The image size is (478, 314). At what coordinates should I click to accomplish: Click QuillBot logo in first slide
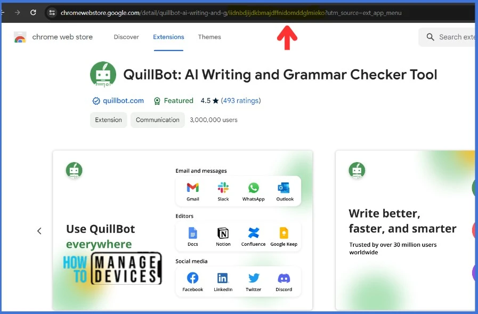(74, 170)
